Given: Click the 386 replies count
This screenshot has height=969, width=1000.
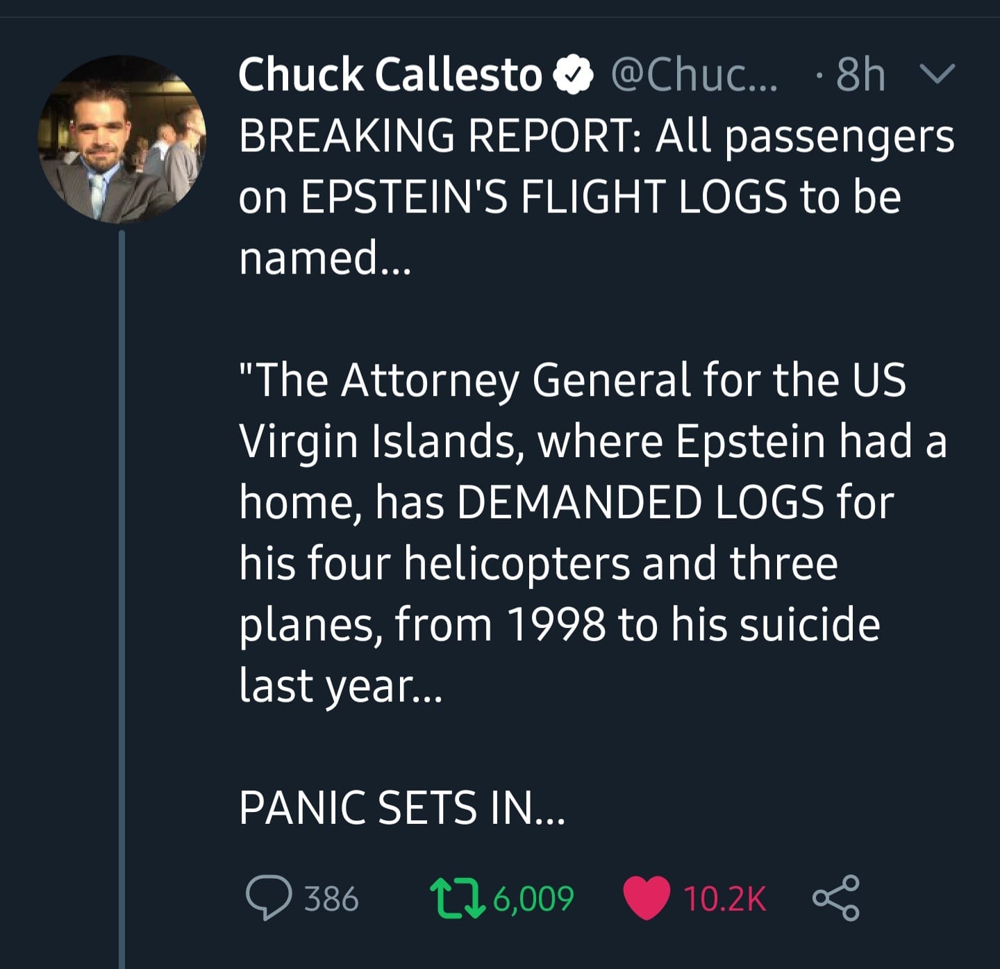Looking at the screenshot, I should (x=332, y=899).
